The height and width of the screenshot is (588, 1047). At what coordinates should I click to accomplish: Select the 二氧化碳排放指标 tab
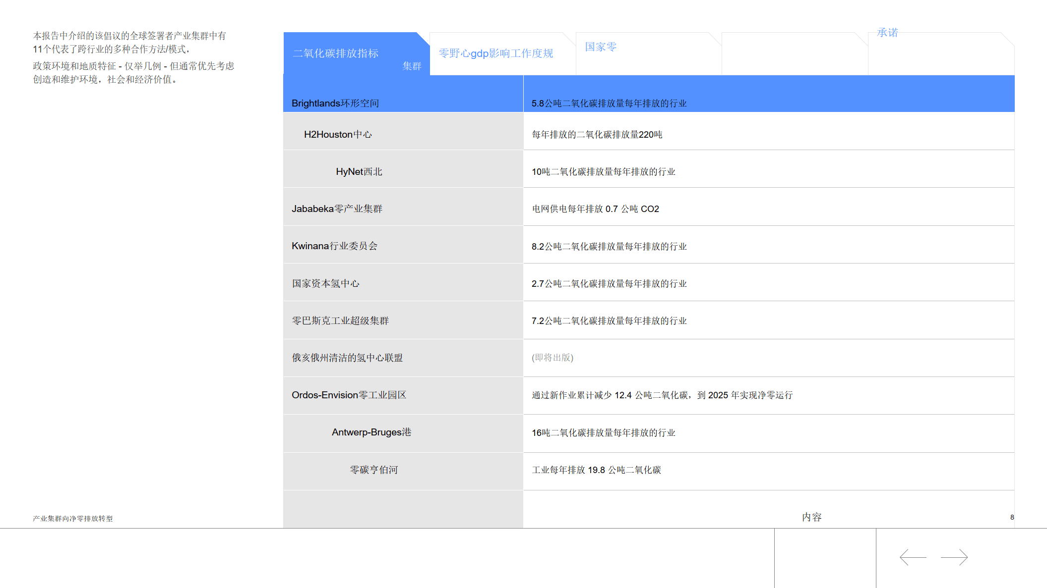point(356,53)
